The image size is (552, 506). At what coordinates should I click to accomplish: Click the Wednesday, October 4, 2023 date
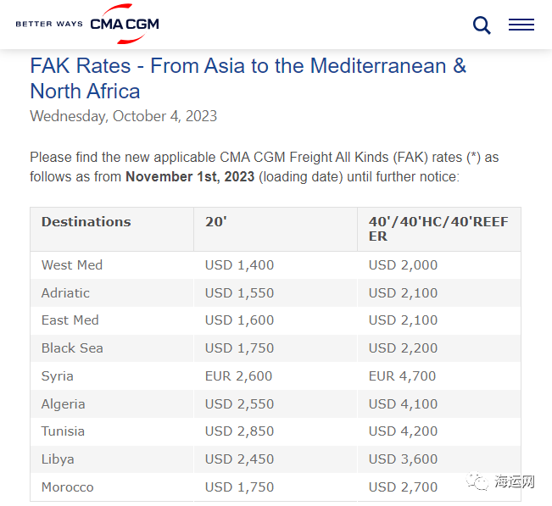pos(123,116)
